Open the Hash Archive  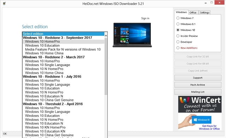tap(198, 85)
